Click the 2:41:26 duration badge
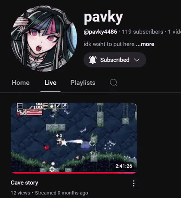Screen dimensions: 181x198 pyautogui.click(x=124, y=166)
